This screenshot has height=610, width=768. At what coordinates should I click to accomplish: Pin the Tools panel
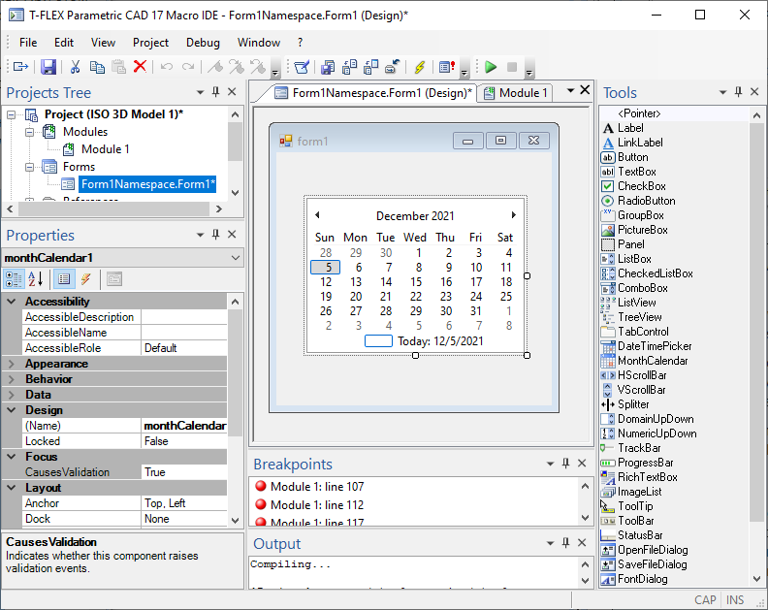pyautogui.click(x=738, y=92)
